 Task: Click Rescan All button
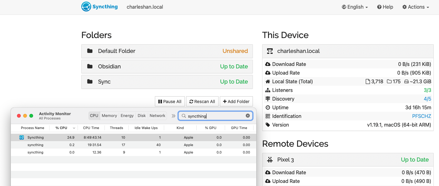tap(202, 102)
